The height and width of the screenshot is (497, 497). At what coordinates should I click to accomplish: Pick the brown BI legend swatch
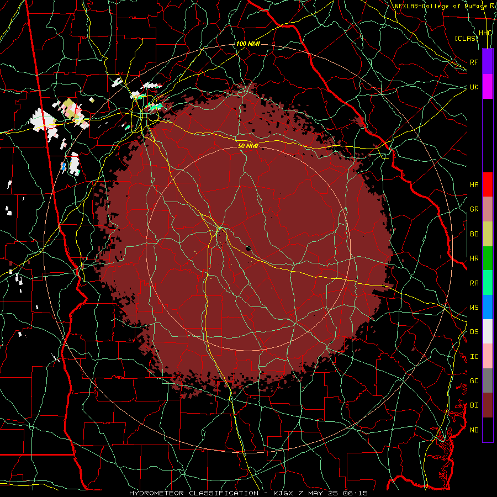tap(488, 405)
